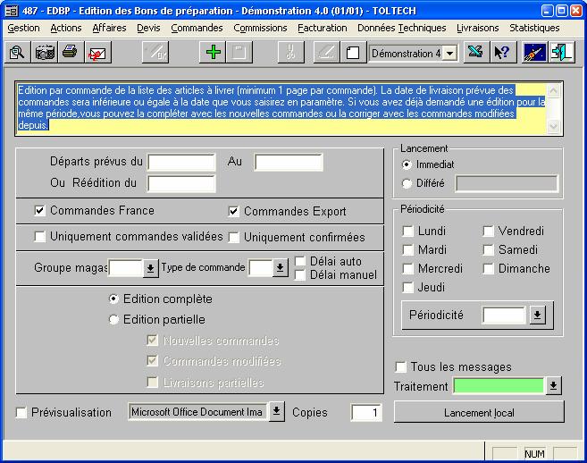Image resolution: width=587 pixels, height=463 pixels.
Task: Check the Jeudi checkbox
Action: pos(407,287)
